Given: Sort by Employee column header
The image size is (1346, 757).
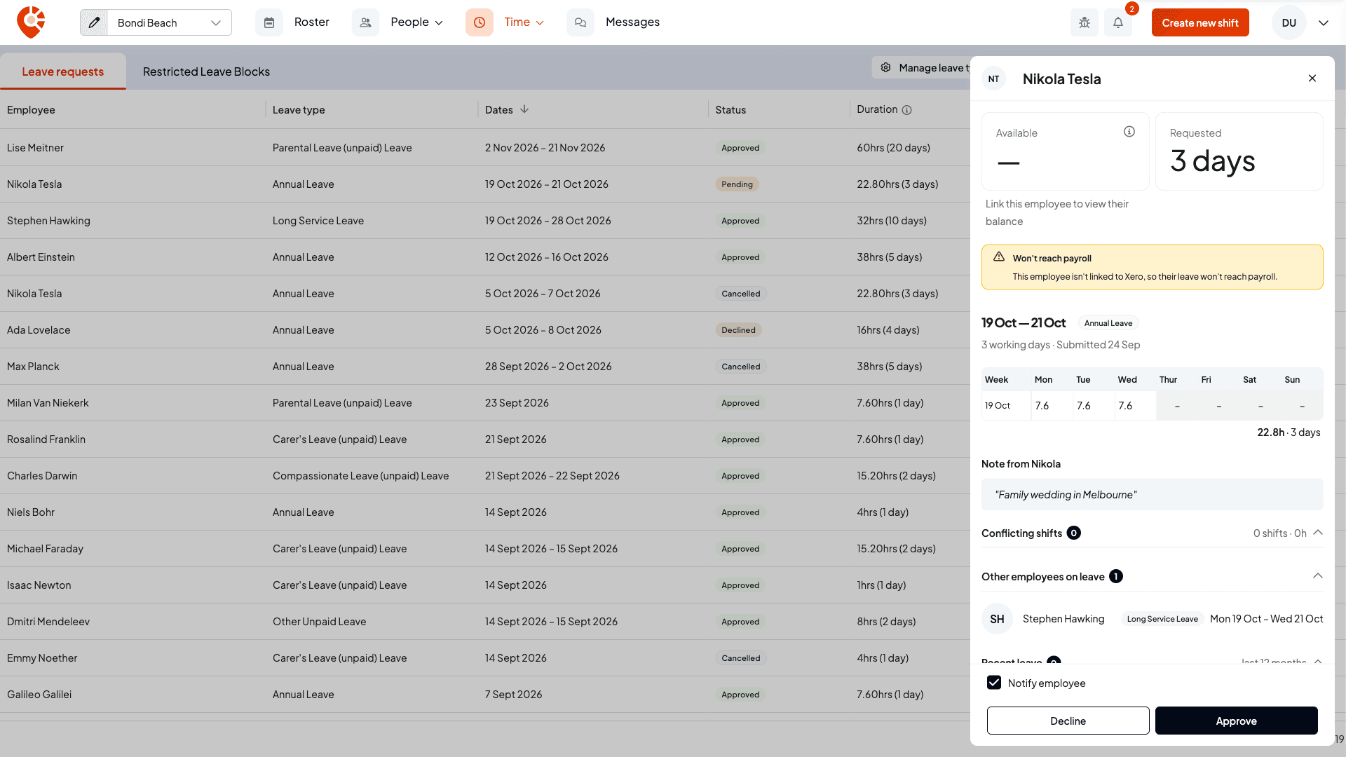Looking at the screenshot, I should [31, 110].
